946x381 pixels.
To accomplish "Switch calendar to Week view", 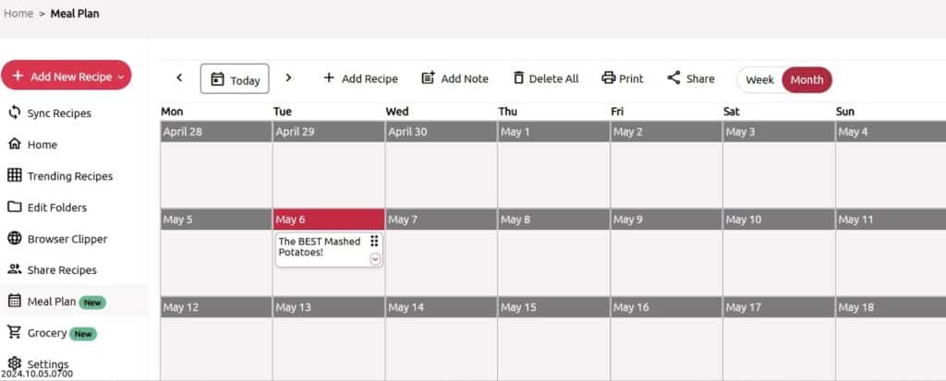I will [759, 79].
